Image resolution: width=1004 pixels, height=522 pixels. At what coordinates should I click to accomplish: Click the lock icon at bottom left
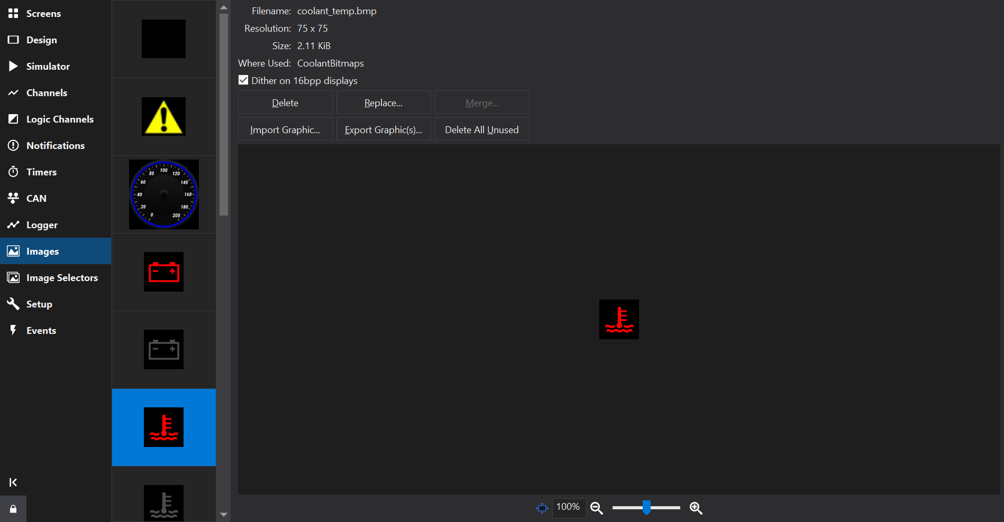(13, 509)
